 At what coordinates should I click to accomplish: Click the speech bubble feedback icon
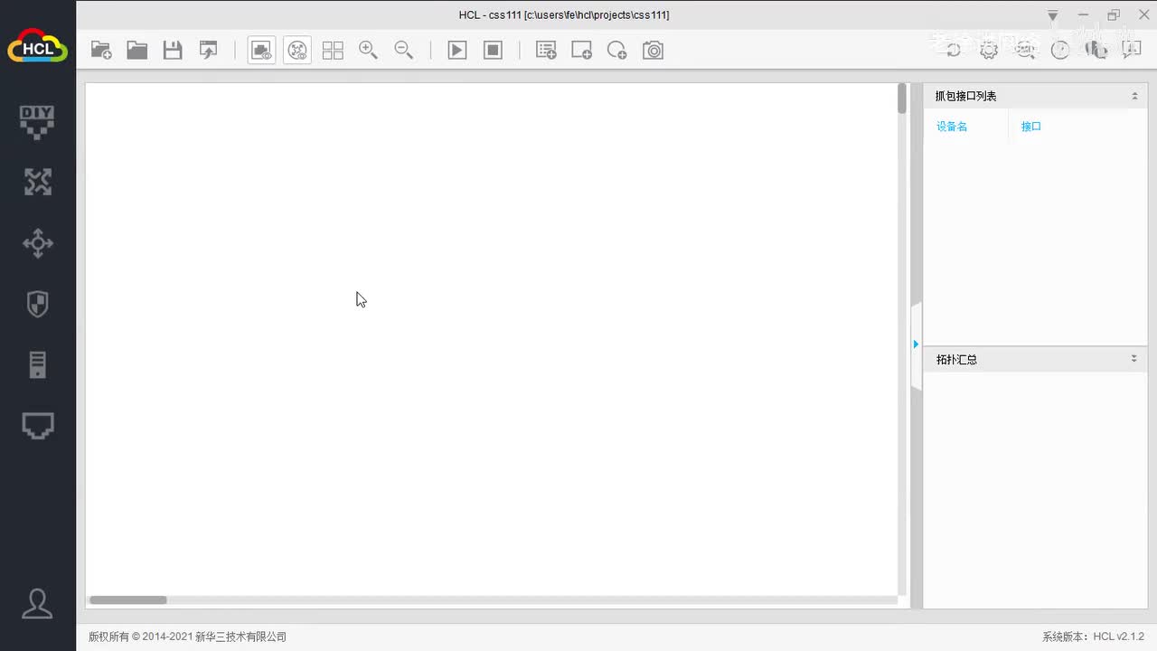pyautogui.click(x=1132, y=51)
